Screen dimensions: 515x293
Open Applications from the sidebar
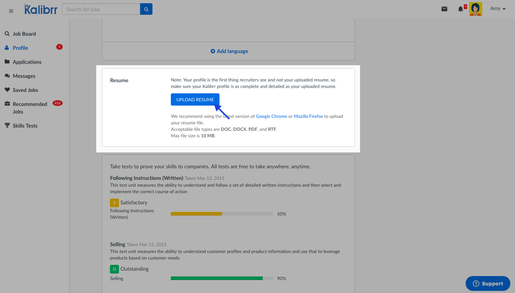pos(27,62)
